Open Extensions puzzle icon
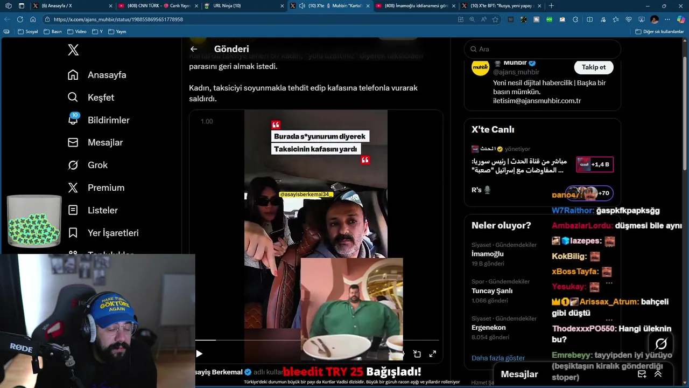 click(x=575, y=19)
